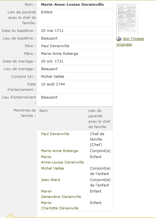Viewport: 156px width, 218px height.
Task: Select Marie-Geneviève Derainville link
Action: pos(61,194)
